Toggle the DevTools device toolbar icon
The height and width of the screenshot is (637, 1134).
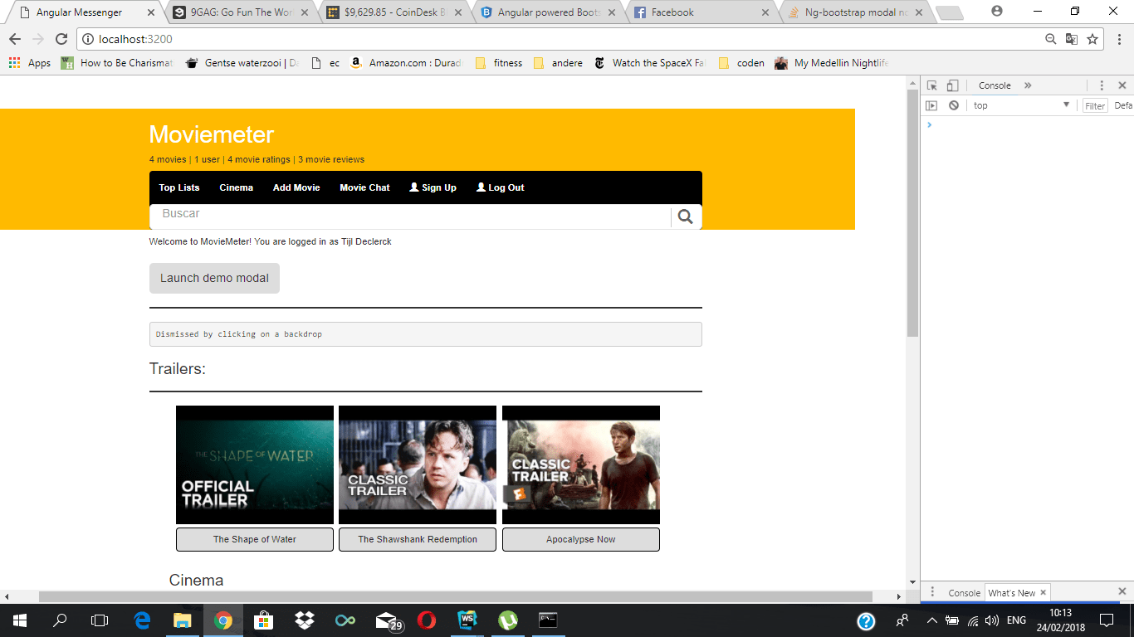pos(953,85)
